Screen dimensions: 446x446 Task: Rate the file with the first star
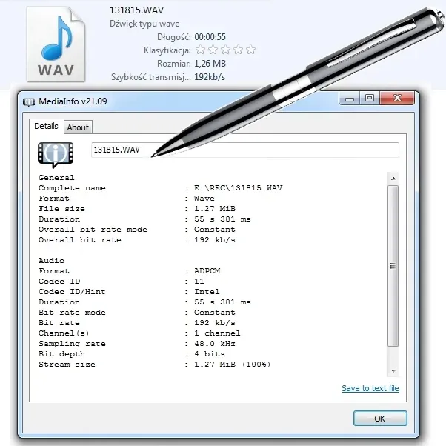200,50
